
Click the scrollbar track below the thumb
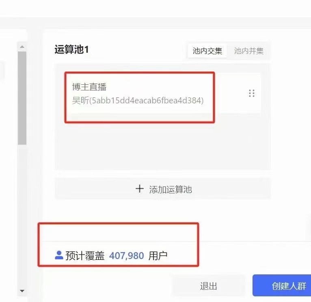point(22,216)
